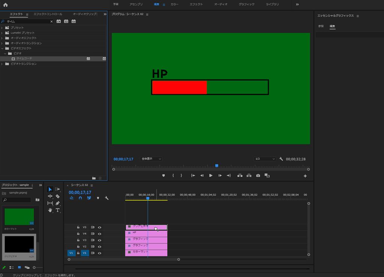The image size is (384, 277).
Task: Hide the V5 track with eye icon
Action: coord(100,227)
